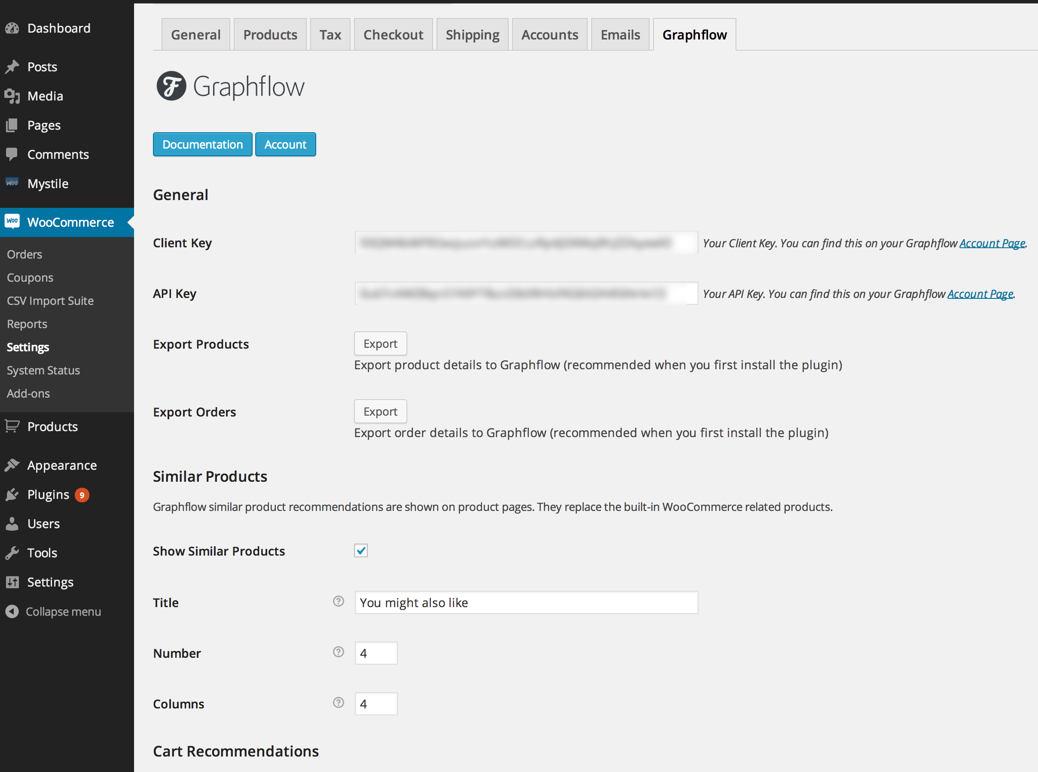Open the Comments menu label
The width and height of the screenshot is (1038, 772).
(x=58, y=155)
